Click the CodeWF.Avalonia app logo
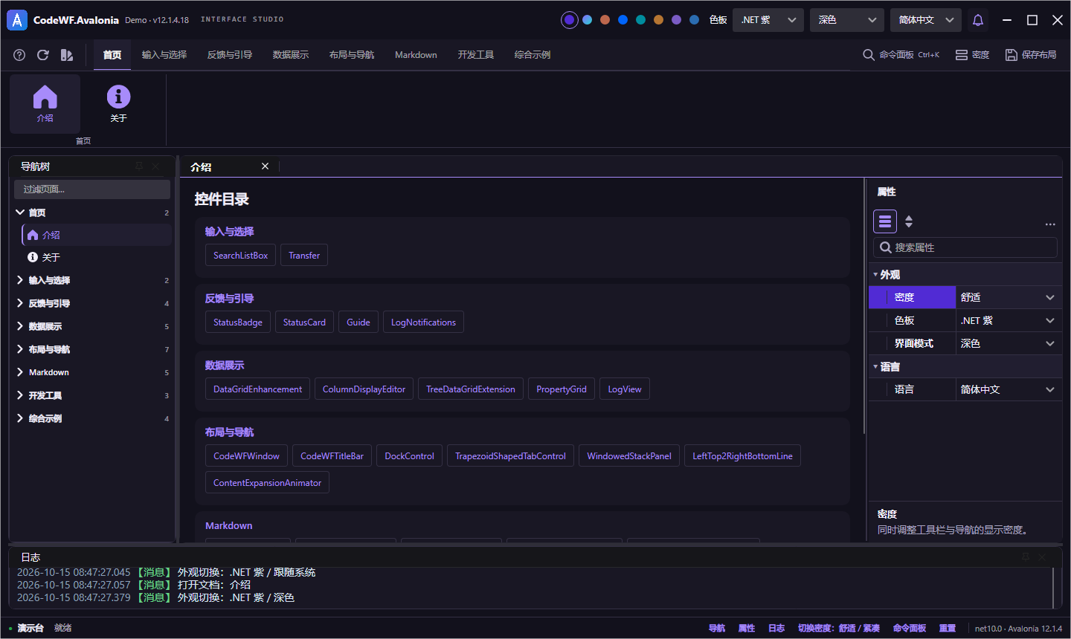Screen dimensions: 1071x639 pos(17,20)
